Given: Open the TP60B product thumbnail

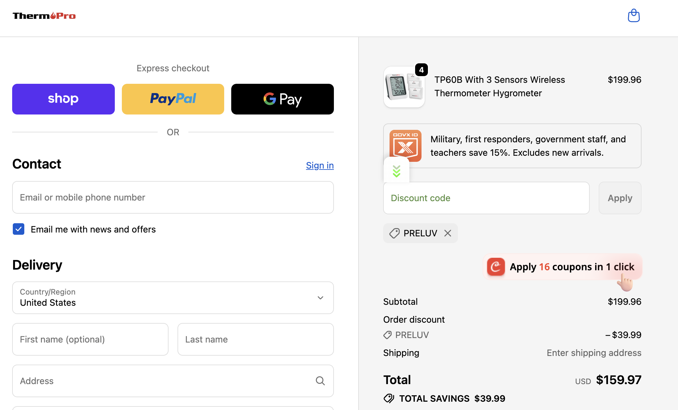Looking at the screenshot, I should [x=404, y=87].
